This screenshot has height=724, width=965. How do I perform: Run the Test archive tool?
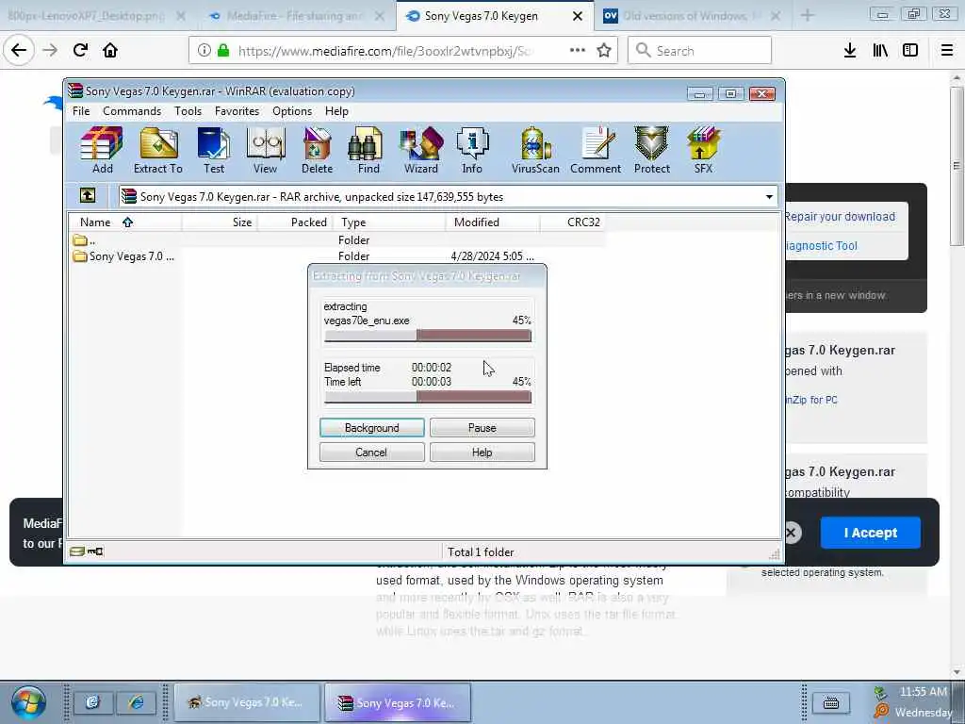pyautogui.click(x=214, y=150)
